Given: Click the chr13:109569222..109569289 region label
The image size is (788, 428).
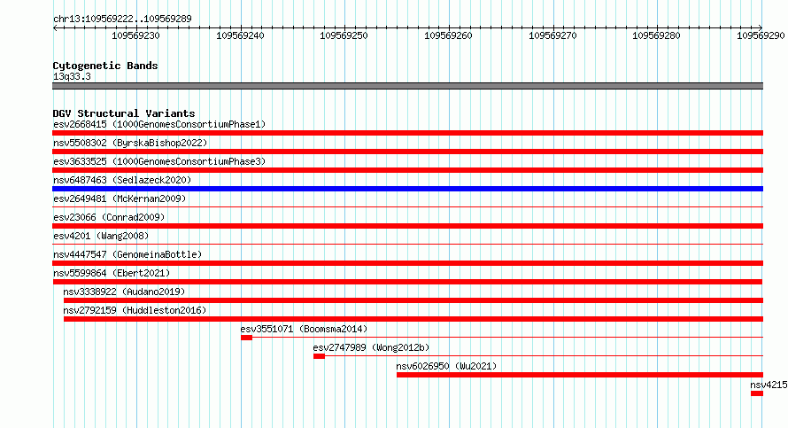Looking at the screenshot, I should click(x=122, y=19).
